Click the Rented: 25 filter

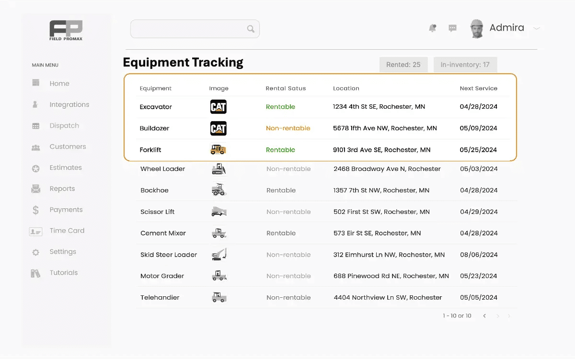coord(403,64)
